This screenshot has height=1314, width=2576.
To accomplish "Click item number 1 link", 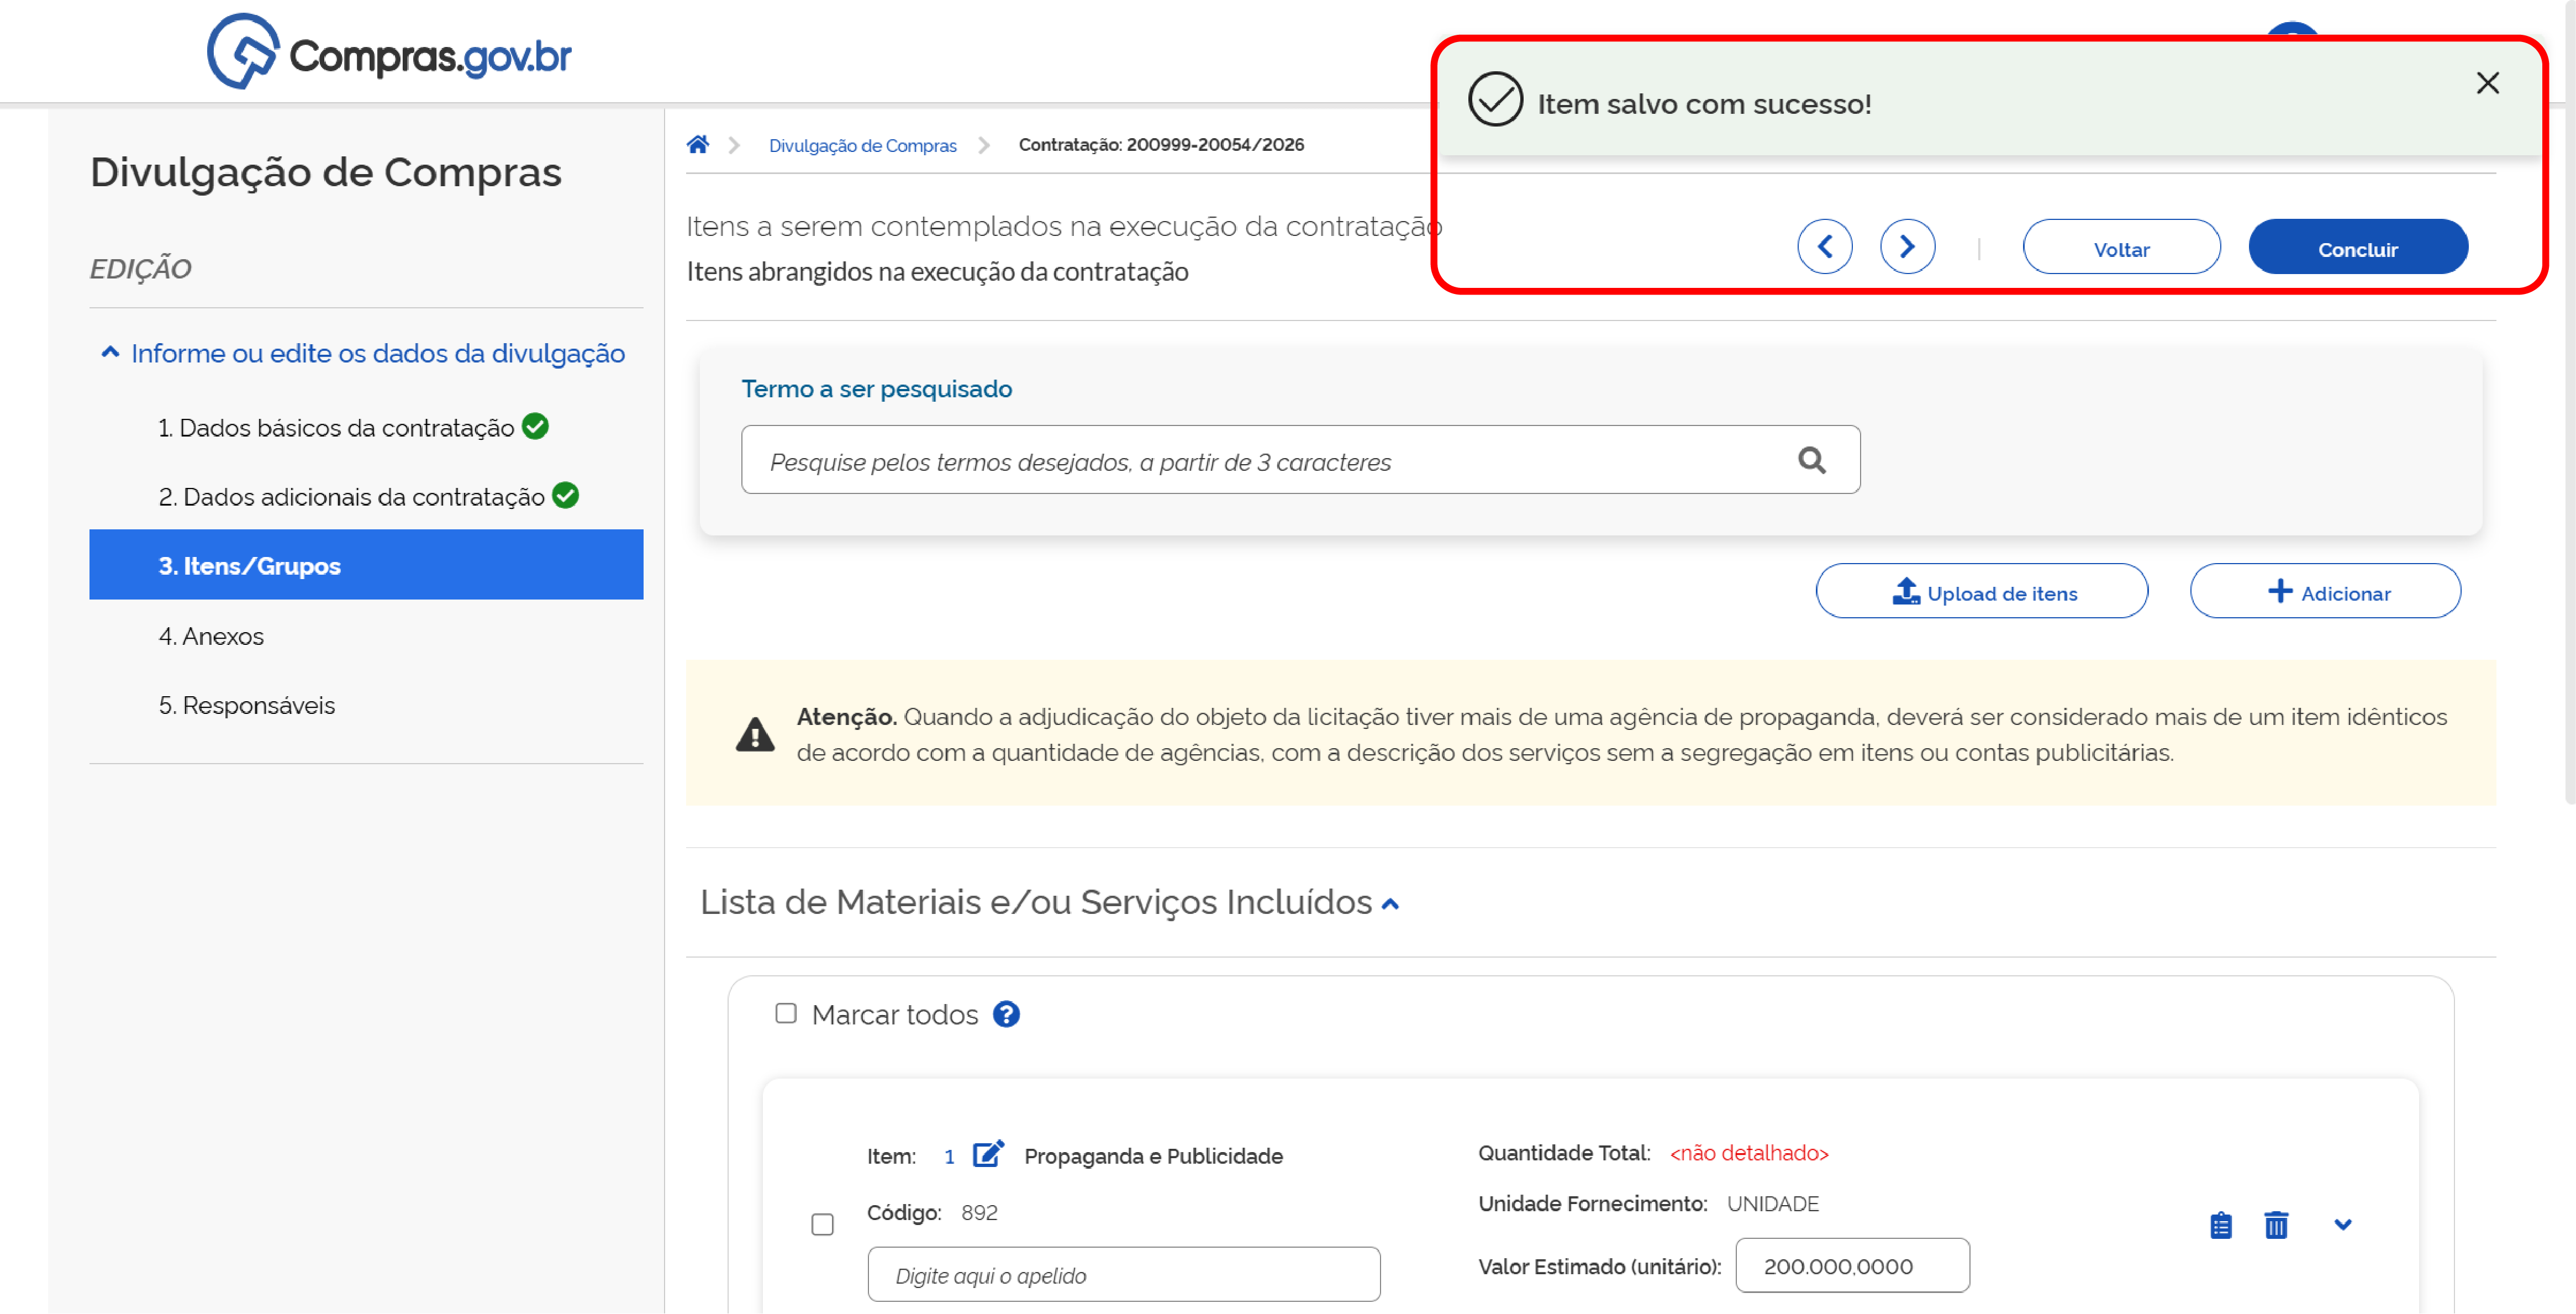I will 948,1156.
